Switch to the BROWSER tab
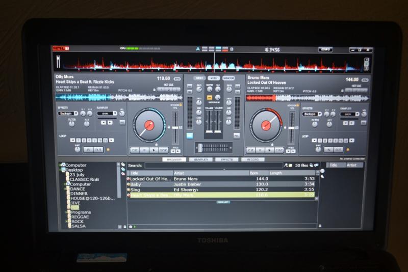The image size is (408, 272). point(174,159)
